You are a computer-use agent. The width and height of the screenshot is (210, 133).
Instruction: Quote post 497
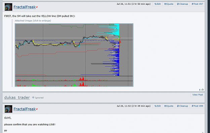[169, 4]
